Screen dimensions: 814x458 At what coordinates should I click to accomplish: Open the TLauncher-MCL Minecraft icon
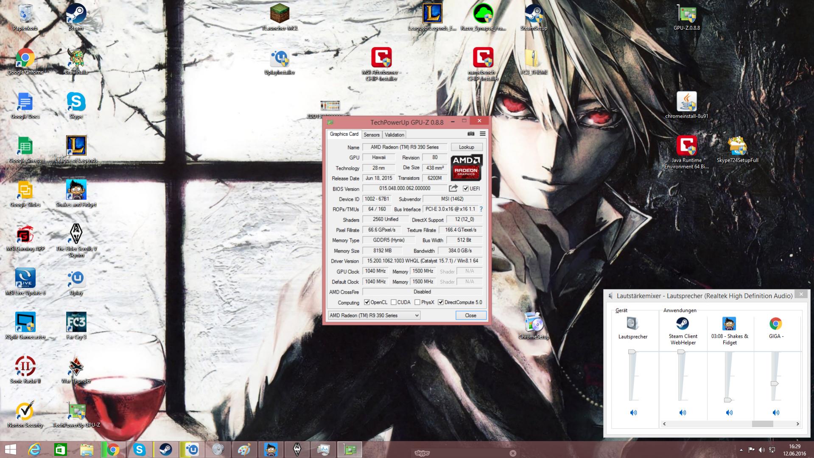280,17
